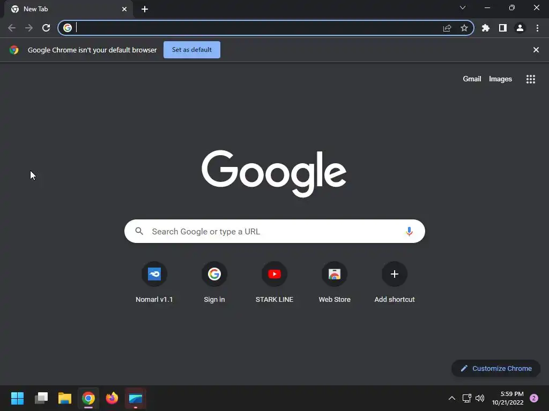
Task: Launch Firefox from the taskbar
Action: click(x=112, y=398)
